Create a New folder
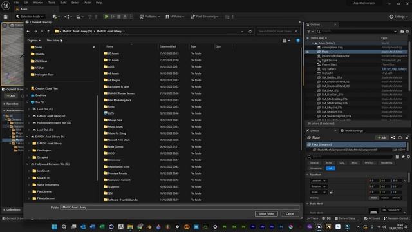 click(53, 40)
